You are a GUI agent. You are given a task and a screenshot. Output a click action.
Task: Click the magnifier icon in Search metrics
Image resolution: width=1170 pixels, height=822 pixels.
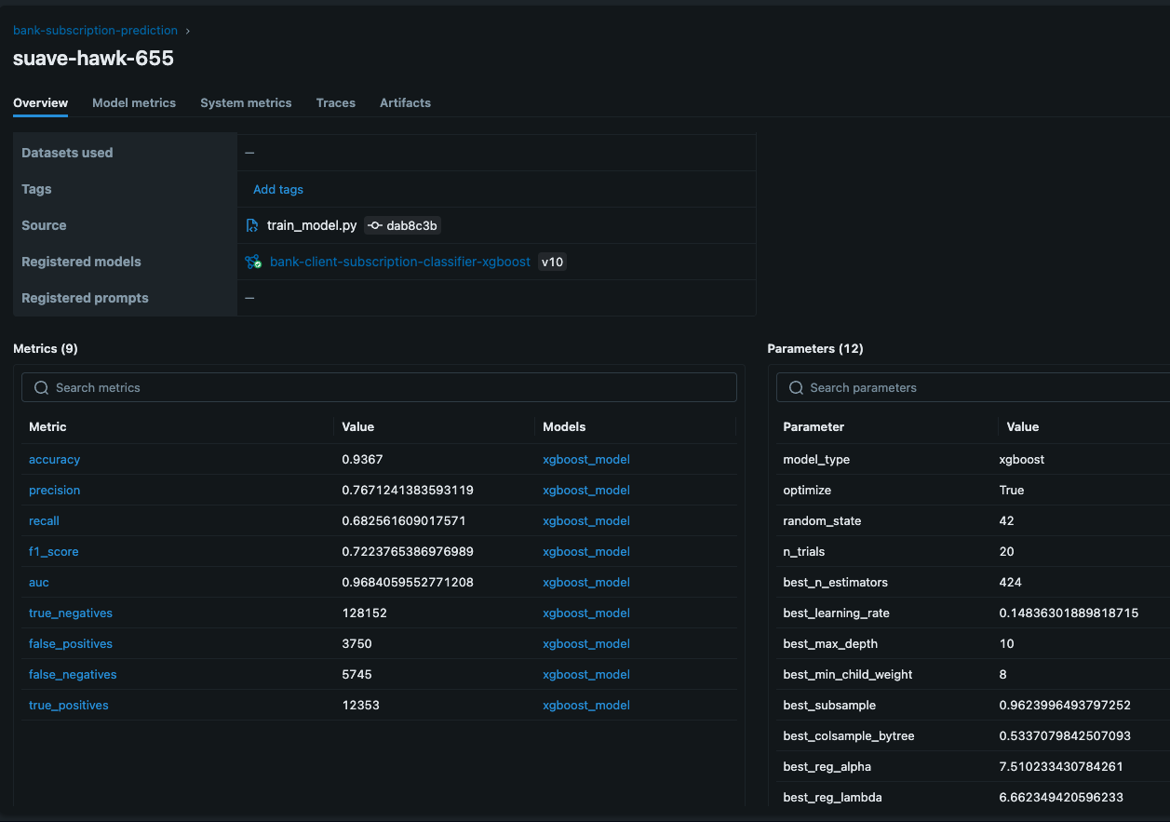(41, 387)
